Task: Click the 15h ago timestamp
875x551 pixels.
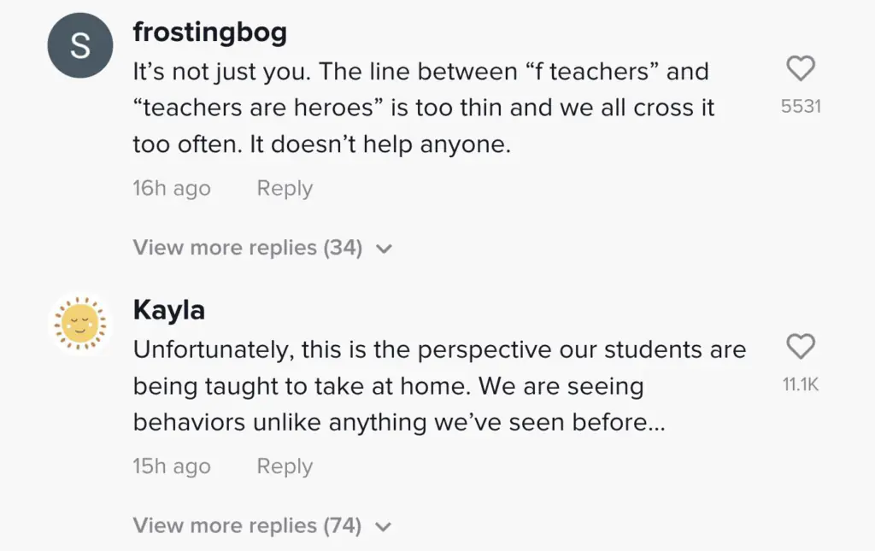Action: click(x=172, y=466)
